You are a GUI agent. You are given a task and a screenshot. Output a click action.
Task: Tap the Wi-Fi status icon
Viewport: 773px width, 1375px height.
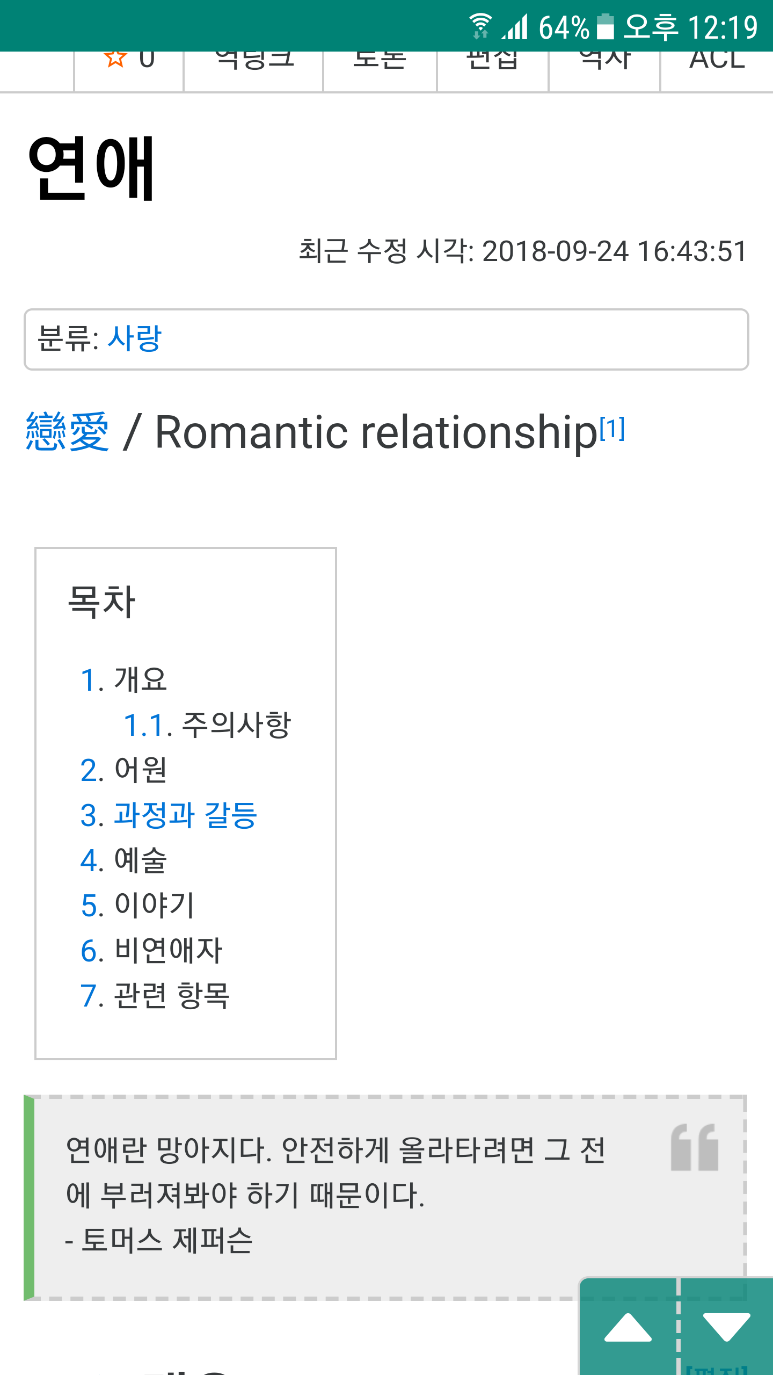click(480, 26)
